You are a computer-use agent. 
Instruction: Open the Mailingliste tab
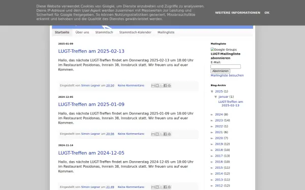[166, 32]
